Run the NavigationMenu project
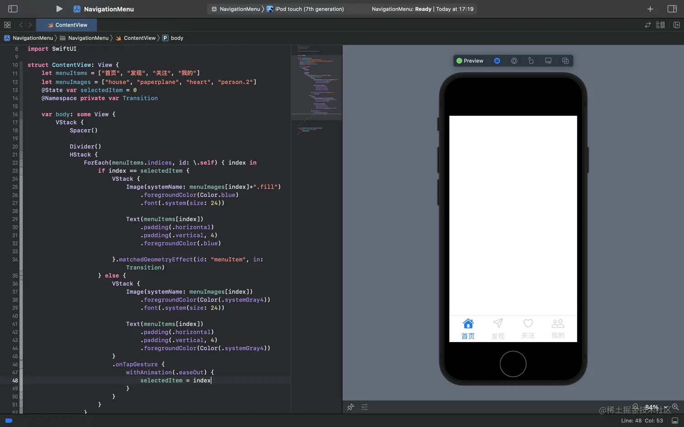This screenshot has width=684, height=427. (x=59, y=9)
